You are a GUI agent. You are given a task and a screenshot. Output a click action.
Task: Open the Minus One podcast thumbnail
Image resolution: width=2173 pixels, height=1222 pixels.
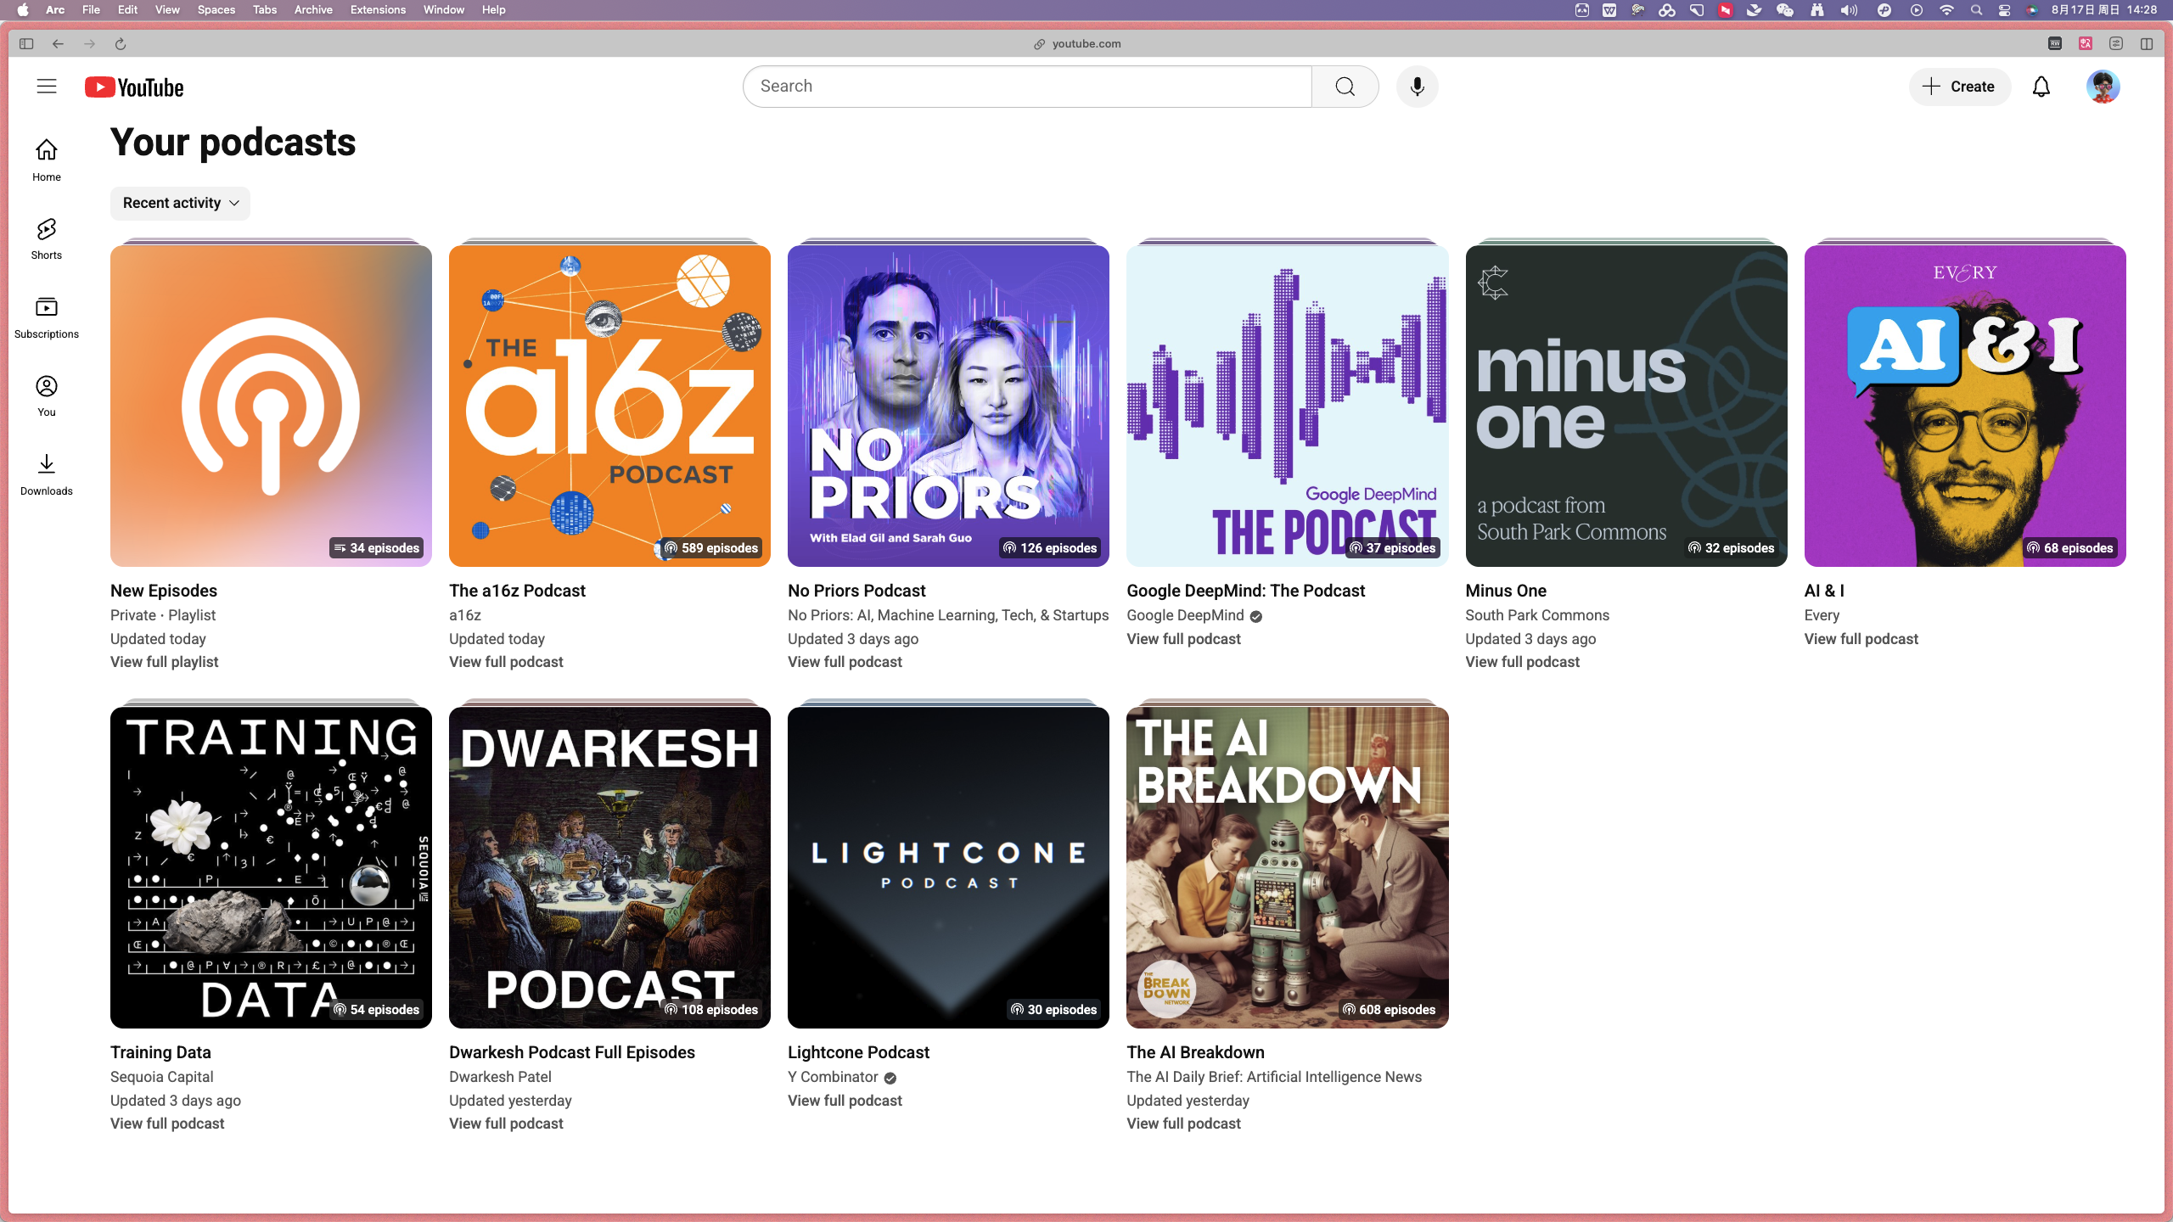click(1626, 406)
